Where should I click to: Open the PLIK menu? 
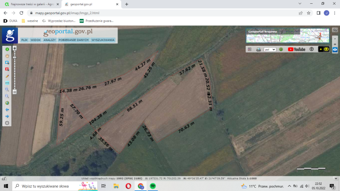pyautogui.click(x=24, y=40)
